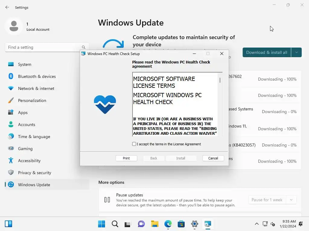Image resolution: width=309 pixels, height=231 pixels.
Task: Click the license agreement scrollbar thumb
Action: [220, 80]
